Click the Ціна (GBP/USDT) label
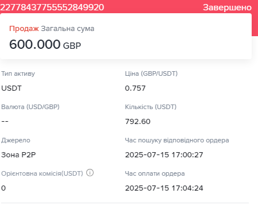Viewport: 258px width, 209px height. 151,73
